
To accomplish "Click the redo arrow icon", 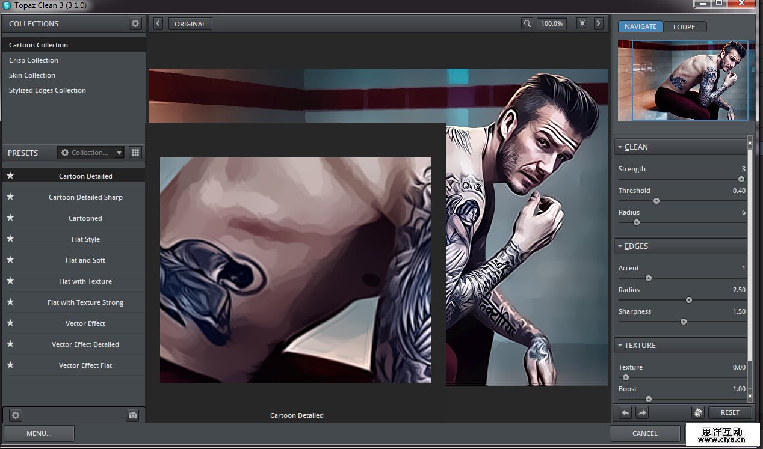I will 642,412.
